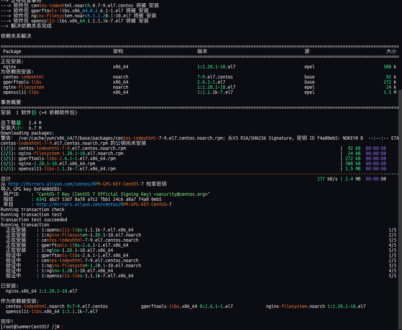Click the '1.5 M' size of openssl11-libs
402x330 pixels.
(390, 92)
